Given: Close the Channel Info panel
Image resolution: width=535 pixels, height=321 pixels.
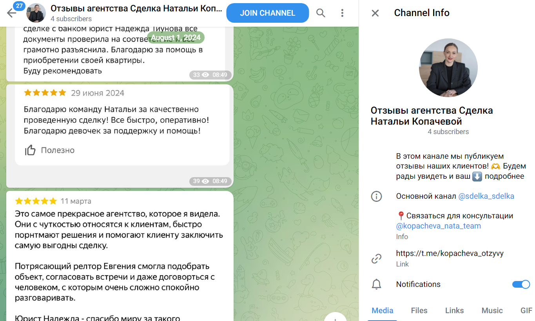Looking at the screenshot, I should 375,13.
